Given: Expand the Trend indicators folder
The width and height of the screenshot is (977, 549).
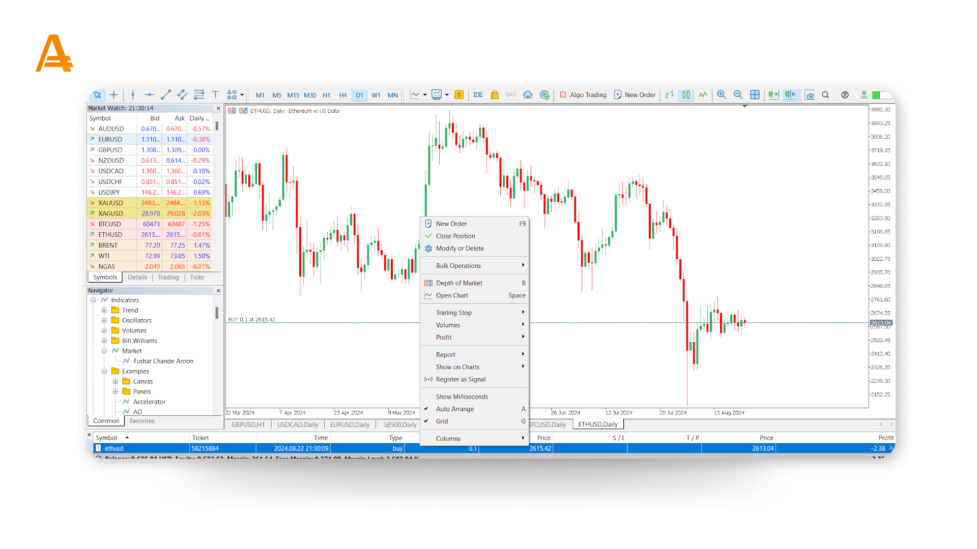Looking at the screenshot, I should [104, 310].
